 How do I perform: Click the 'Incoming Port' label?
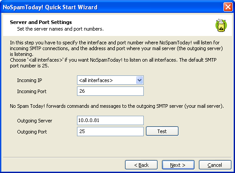32,91
